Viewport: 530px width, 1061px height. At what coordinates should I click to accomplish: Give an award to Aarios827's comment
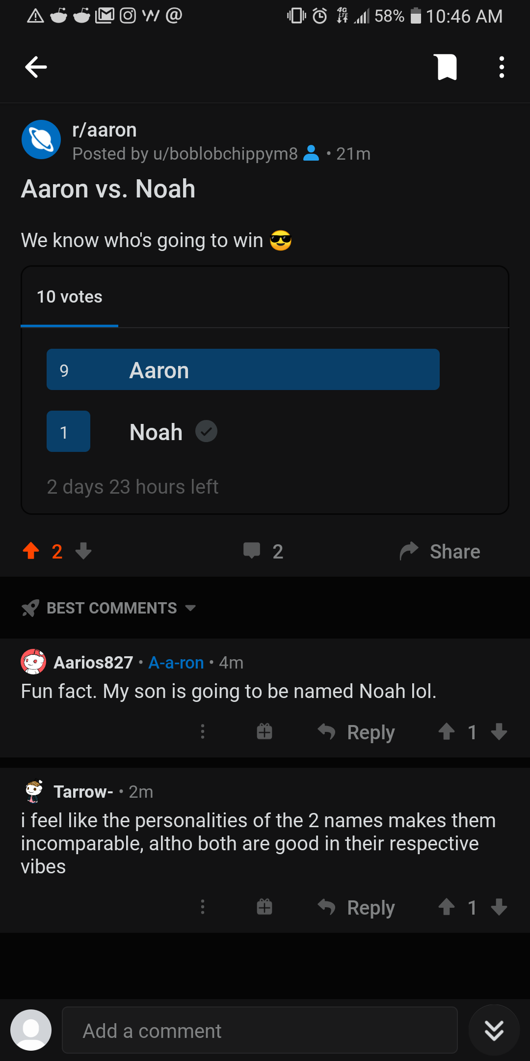[264, 731]
